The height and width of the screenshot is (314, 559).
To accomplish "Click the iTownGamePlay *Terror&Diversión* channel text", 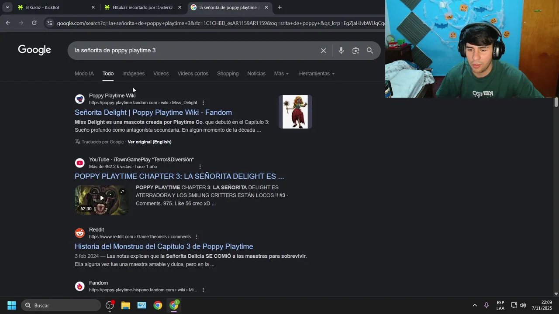I will tap(154, 160).
